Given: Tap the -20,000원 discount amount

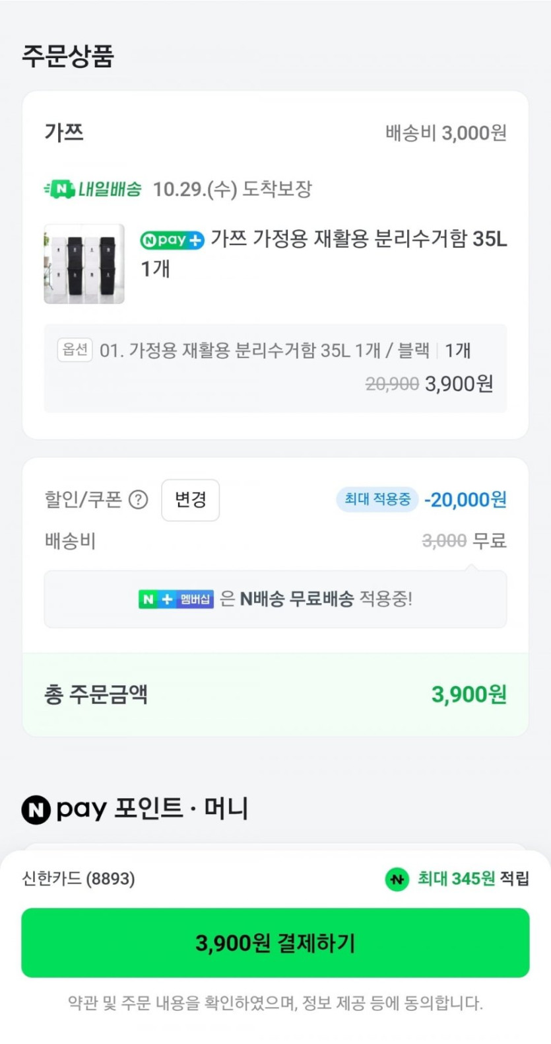Looking at the screenshot, I should [465, 500].
